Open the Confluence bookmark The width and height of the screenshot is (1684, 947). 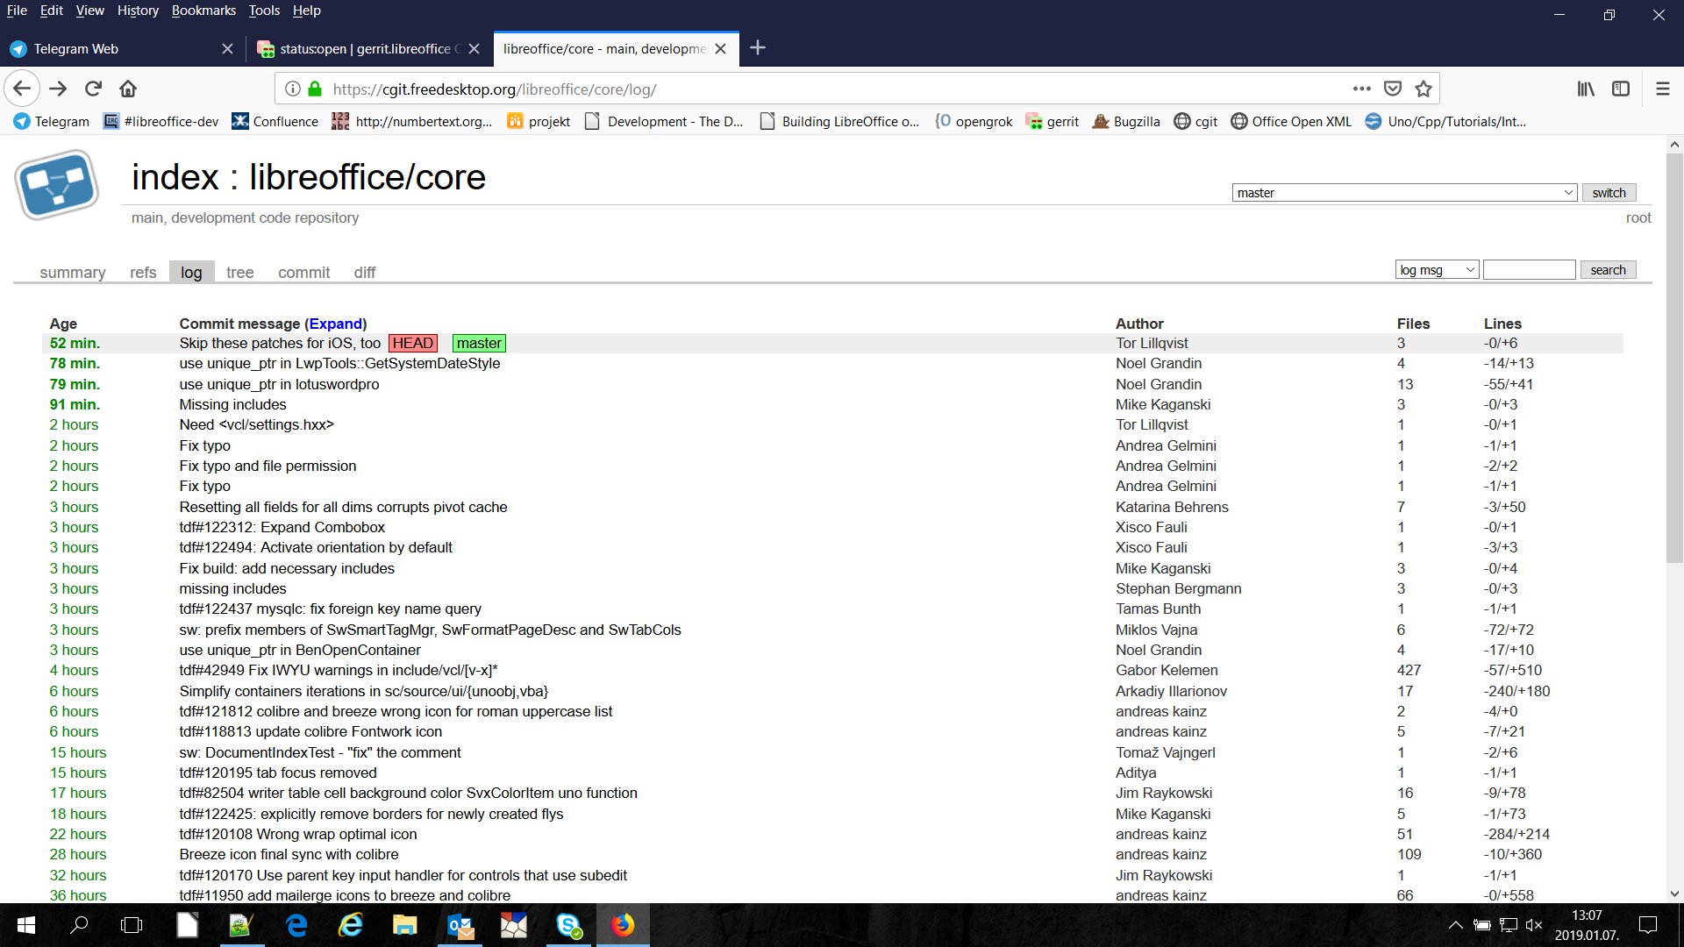[x=275, y=122]
